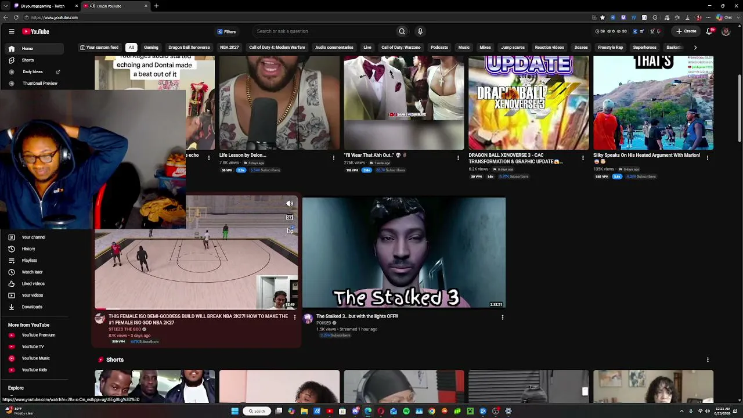Open options for Female ISO Demi-Goddess video
The height and width of the screenshot is (418, 743).
(295, 318)
